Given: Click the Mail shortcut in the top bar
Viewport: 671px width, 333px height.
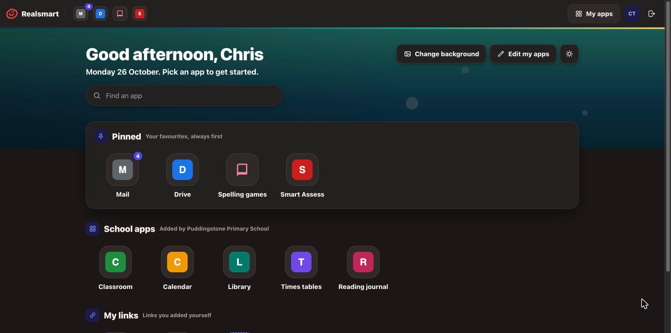Looking at the screenshot, I should pyautogui.click(x=80, y=14).
